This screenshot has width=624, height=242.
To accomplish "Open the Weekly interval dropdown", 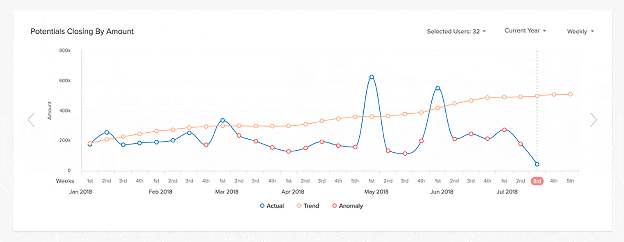I will [580, 31].
